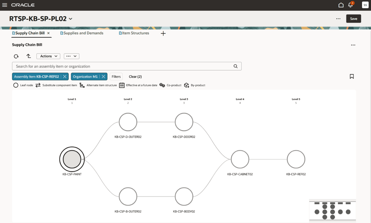Click the Level 5 column header
Viewport: 371px width, 223px height.
tap(296, 99)
